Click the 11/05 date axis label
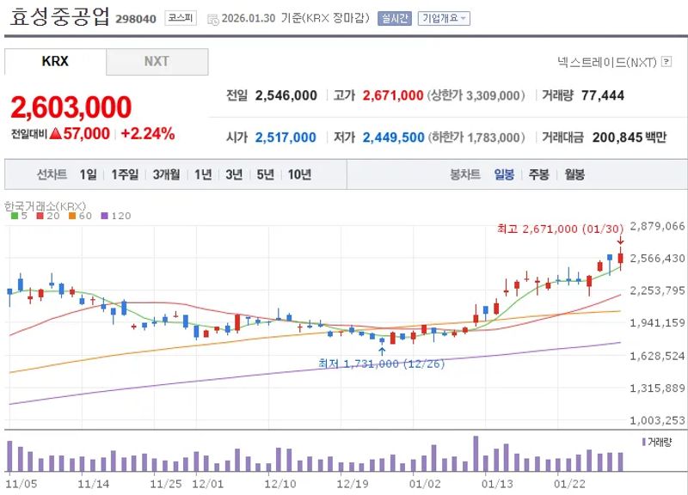Viewport: 688px width, 495px height. click(21, 484)
